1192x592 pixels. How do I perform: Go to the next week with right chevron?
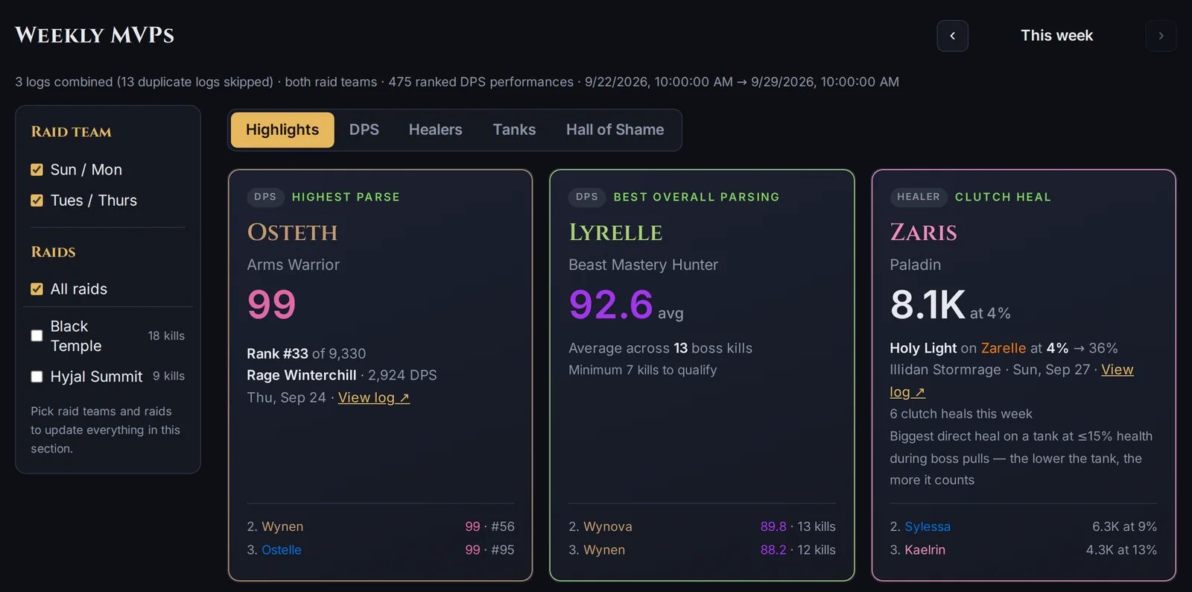[x=1161, y=36]
